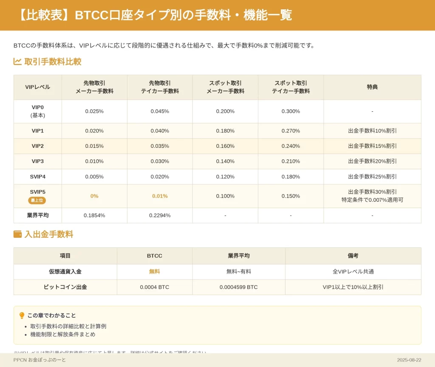Click the highlighted 無料 deposit fee
Image resolution: width=435 pixels, height=367 pixels.
[155, 271]
